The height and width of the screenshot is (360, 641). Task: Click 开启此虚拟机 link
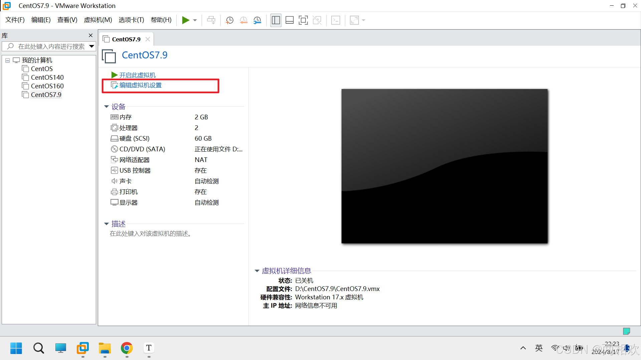(x=137, y=75)
